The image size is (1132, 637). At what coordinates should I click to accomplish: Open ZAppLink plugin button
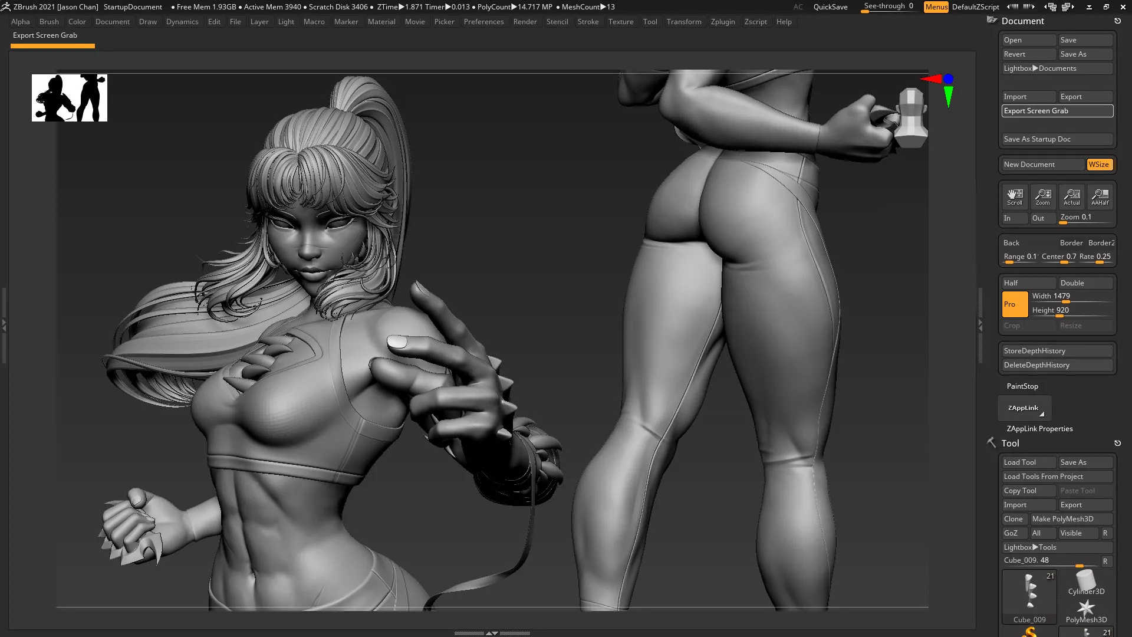[x=1024, y=408]
